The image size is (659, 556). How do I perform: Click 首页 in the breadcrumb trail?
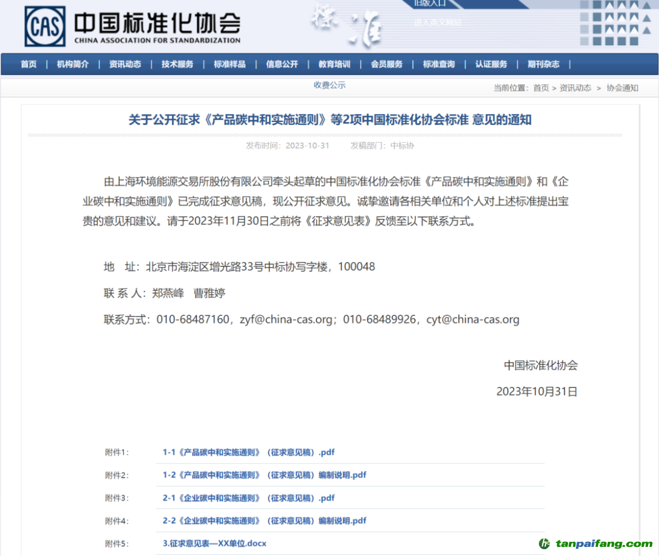pos(541,88)
